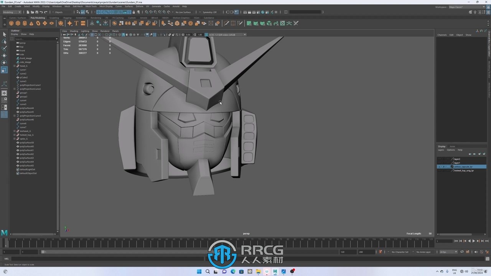This screenshot has height=276, width=491.
Task: Toggle the Auto keyframe icon
Action: point(481,252)
